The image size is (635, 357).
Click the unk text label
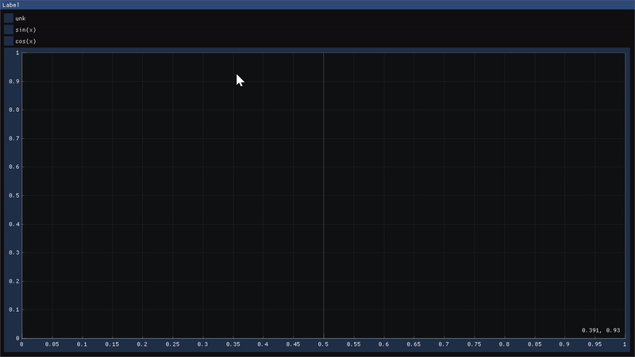point(21,18)
